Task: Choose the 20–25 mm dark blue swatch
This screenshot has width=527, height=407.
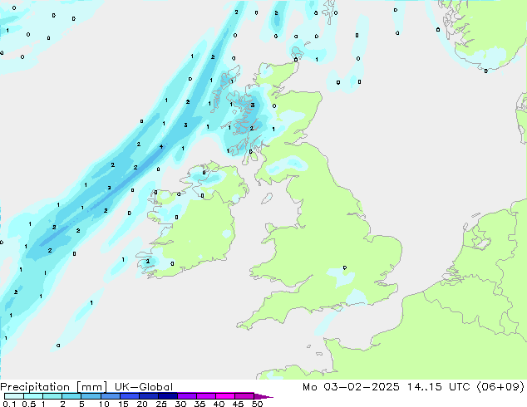Action: [149, 396]
